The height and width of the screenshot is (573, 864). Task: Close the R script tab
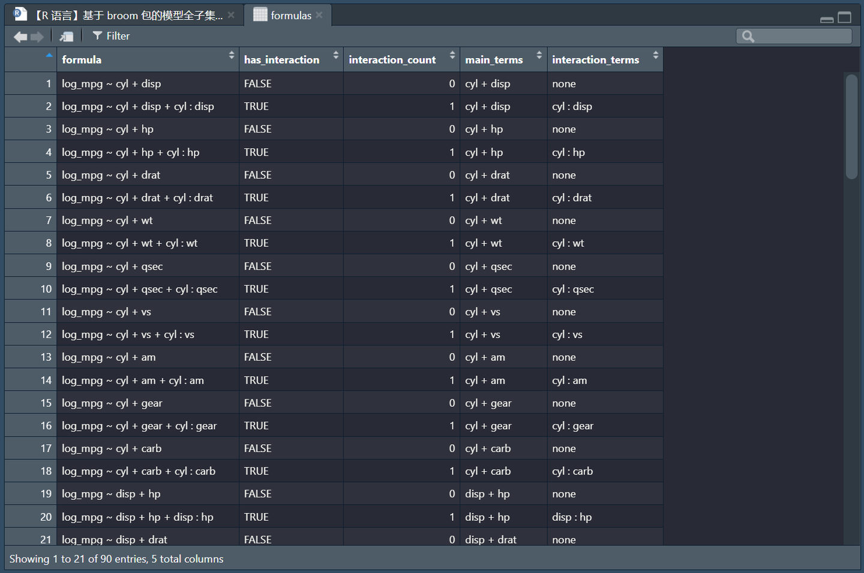[x=232, y=15]
